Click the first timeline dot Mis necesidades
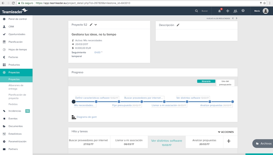This screenshot has width=273, height=155. click(74, 102)
